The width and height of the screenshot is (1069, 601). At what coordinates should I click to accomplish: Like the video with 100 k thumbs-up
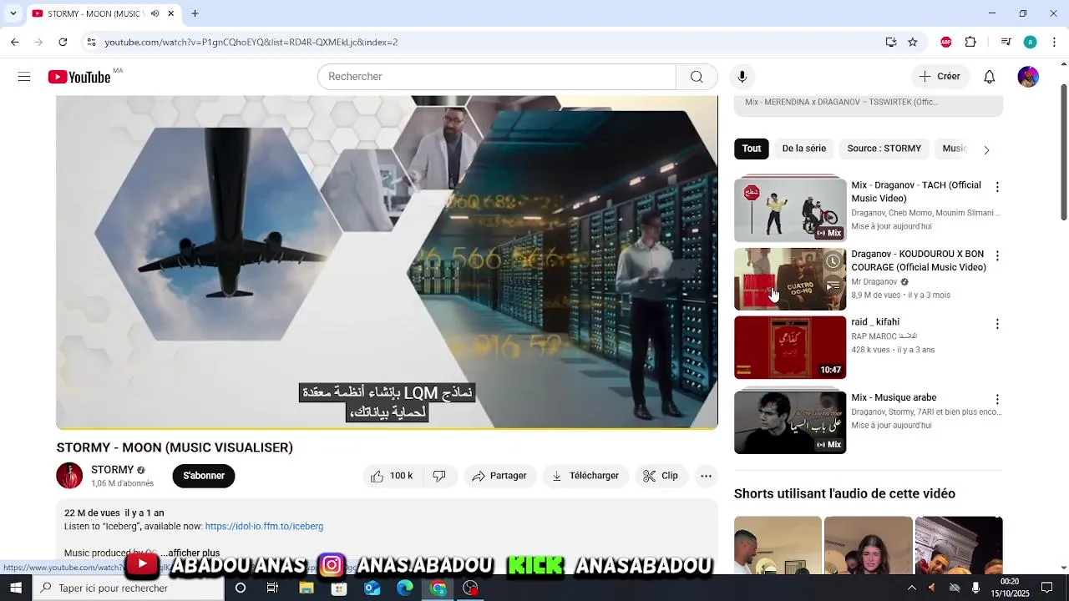[x=392, y=476]
